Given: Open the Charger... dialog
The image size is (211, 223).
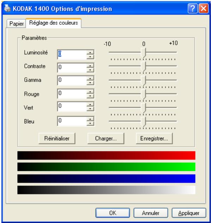Looking at the screenshot, I should click(x=106, y=139).
